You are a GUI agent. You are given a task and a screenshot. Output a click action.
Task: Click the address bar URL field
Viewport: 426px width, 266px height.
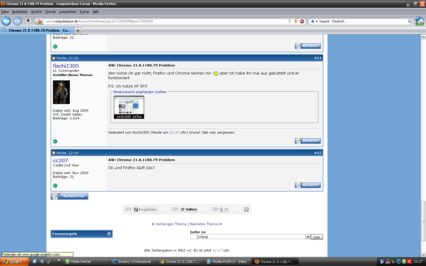(x=166, y=21)
